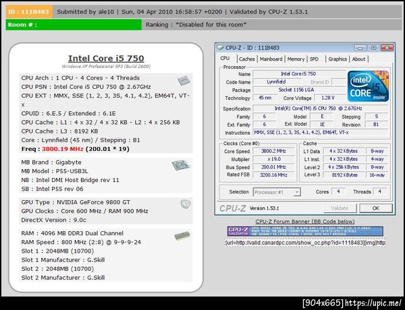Viewport: 405px width, 310px height.
Task: Close the CPU-Z window
Action: point(387,48)
